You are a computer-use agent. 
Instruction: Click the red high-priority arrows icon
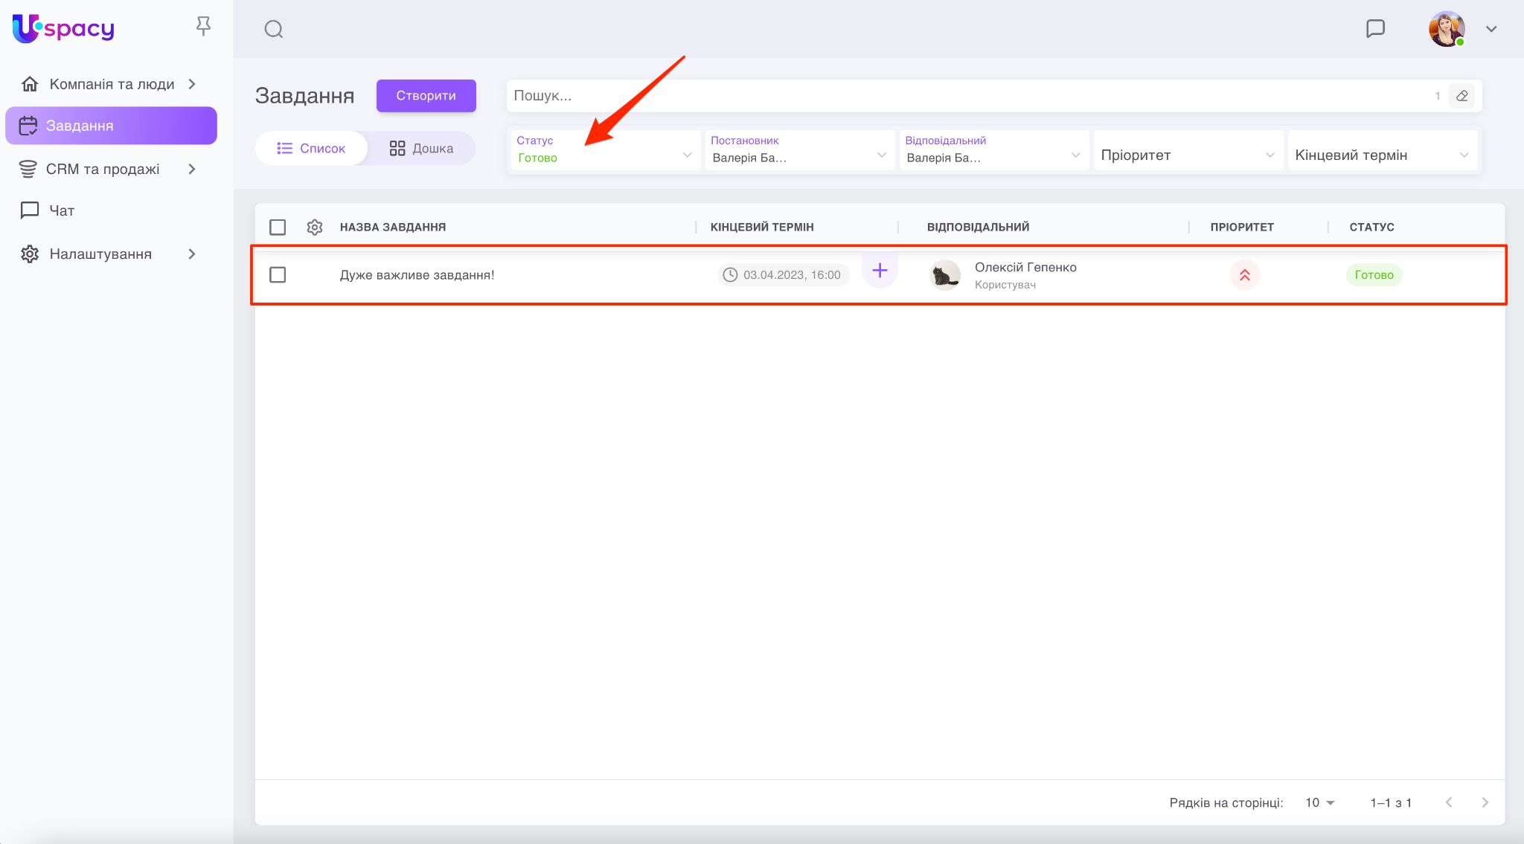click(x=1244, y=275)
